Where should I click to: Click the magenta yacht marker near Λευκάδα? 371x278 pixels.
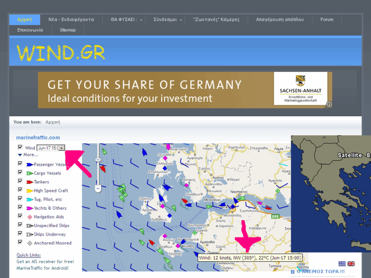[165, 158]
